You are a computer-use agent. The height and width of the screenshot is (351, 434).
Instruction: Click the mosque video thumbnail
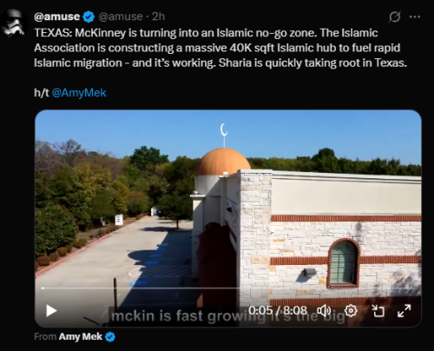coord(228,202)
